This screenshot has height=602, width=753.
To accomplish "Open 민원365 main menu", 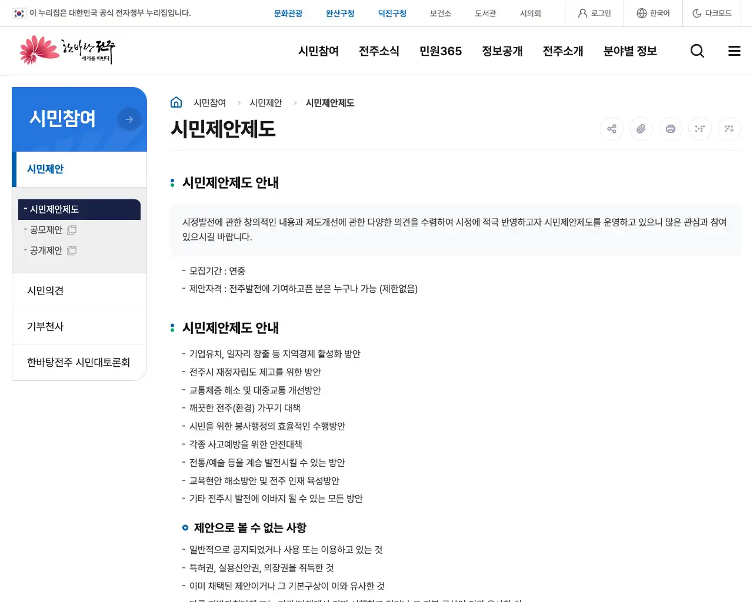I will (x=441, y=51).
